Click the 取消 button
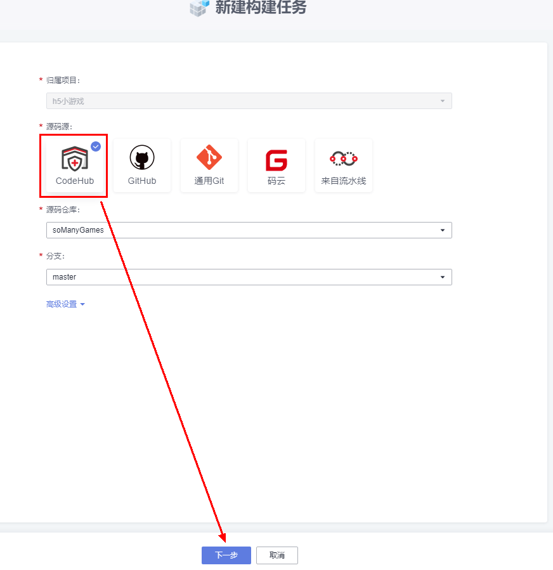 coord(277,555)
